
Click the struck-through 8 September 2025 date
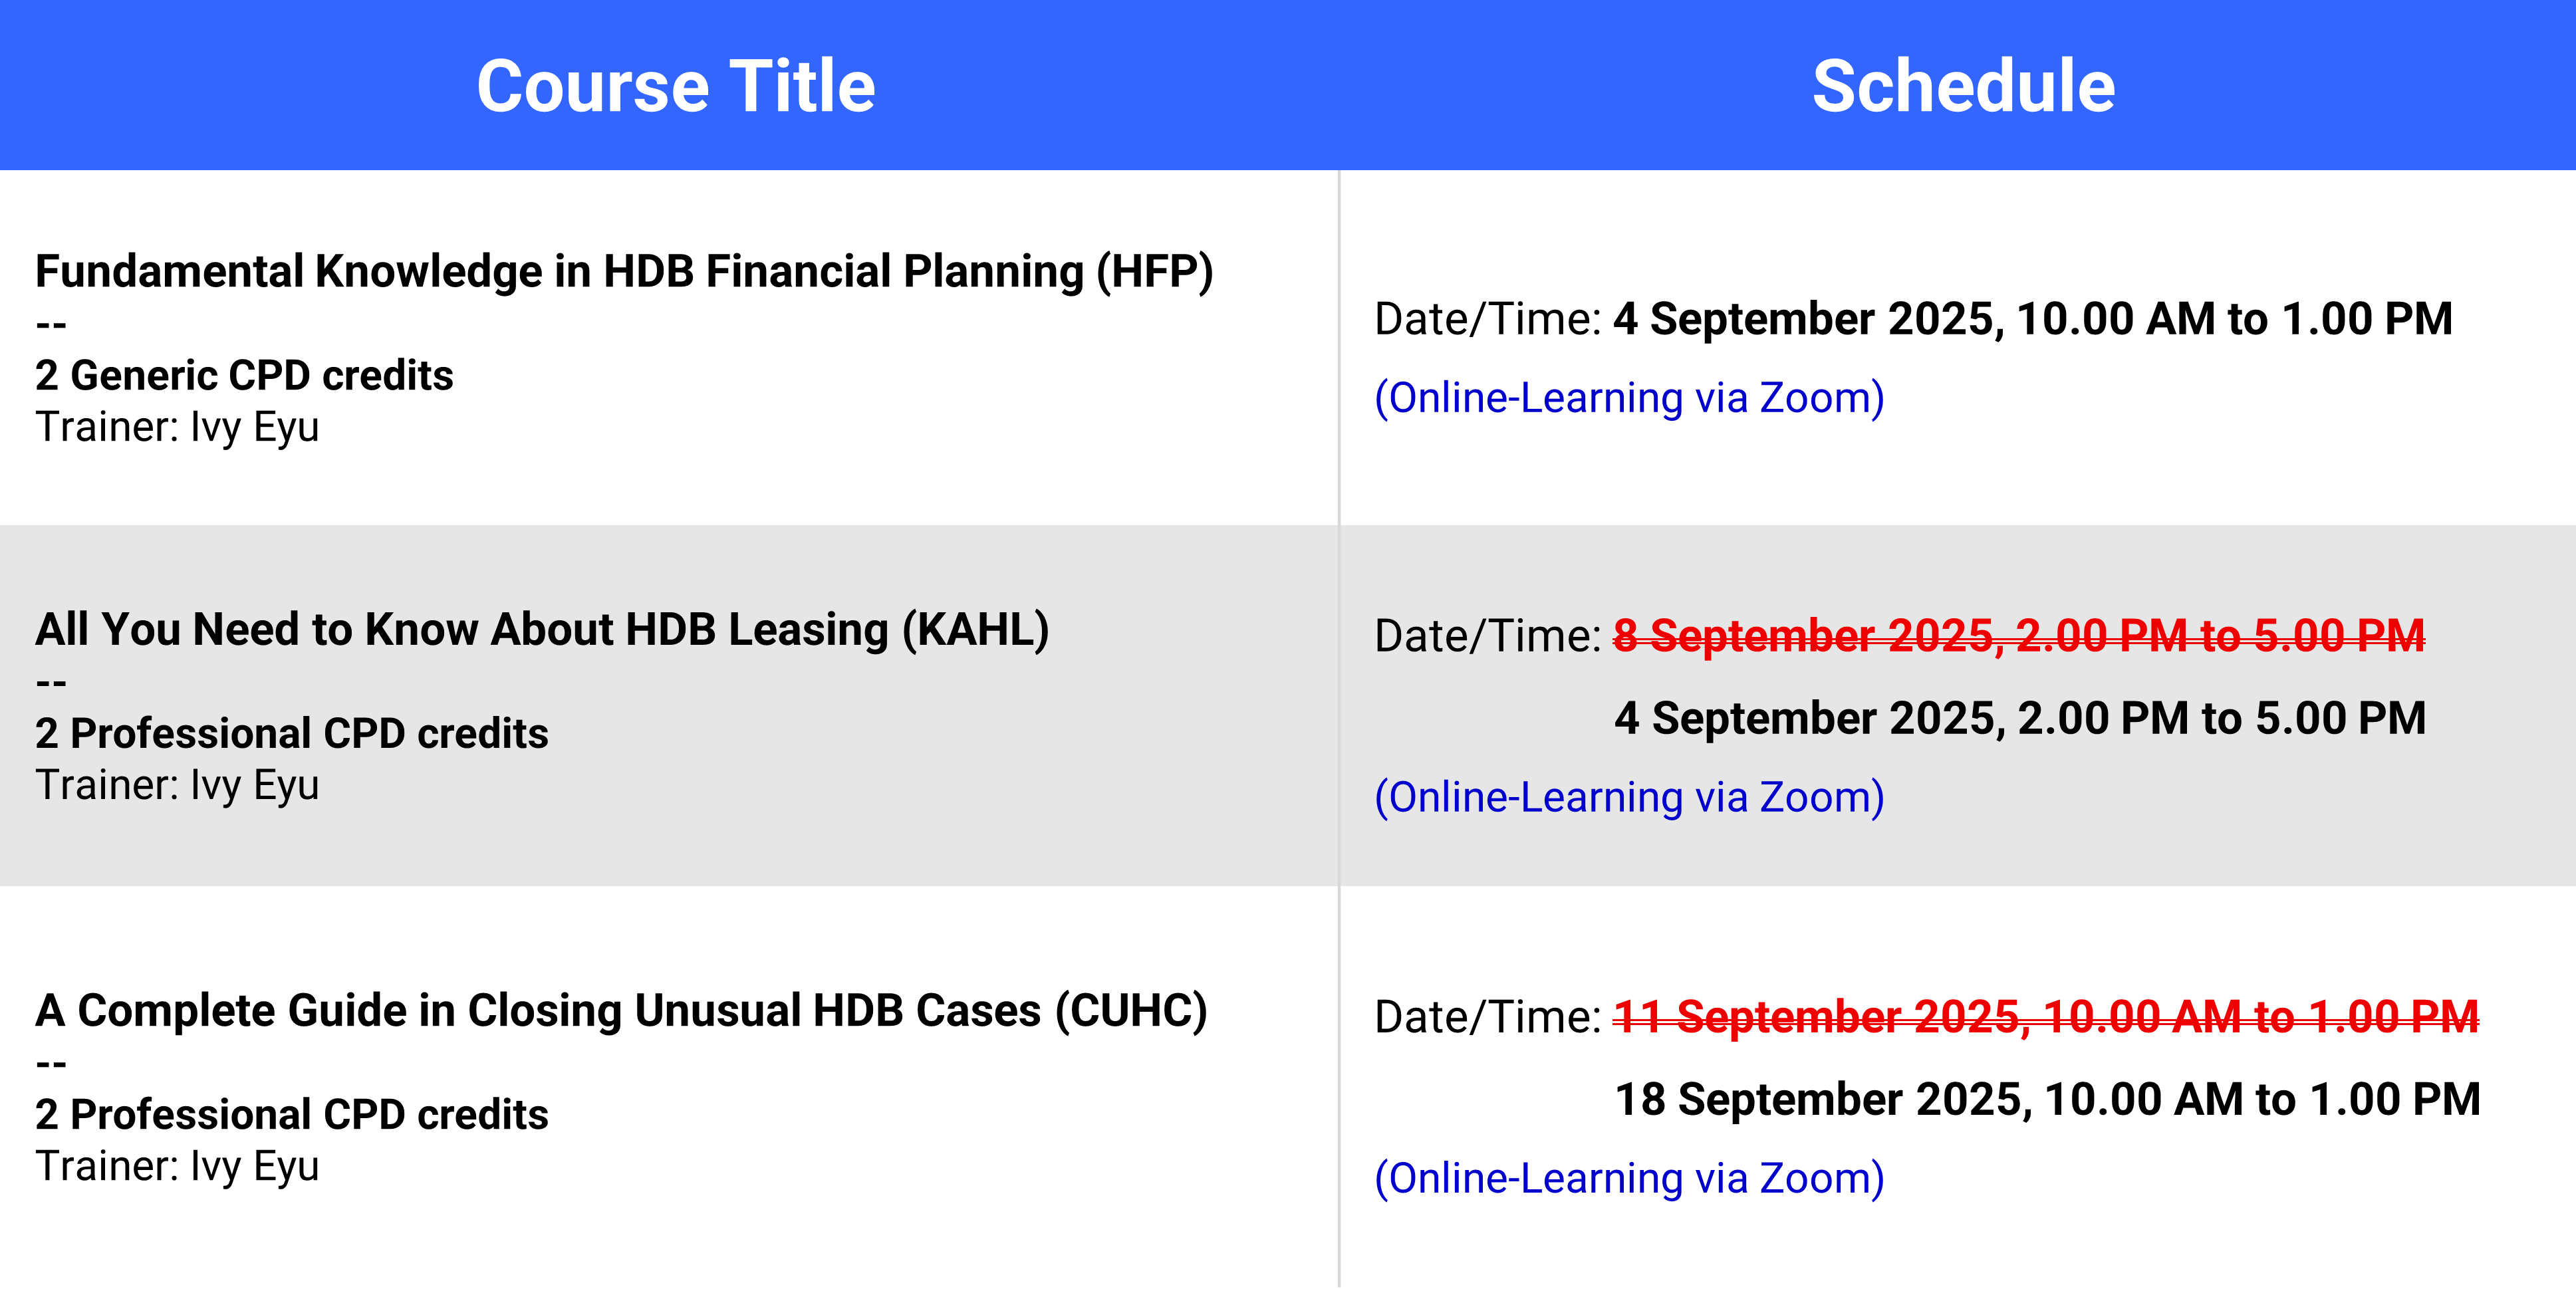[2019, 636]
